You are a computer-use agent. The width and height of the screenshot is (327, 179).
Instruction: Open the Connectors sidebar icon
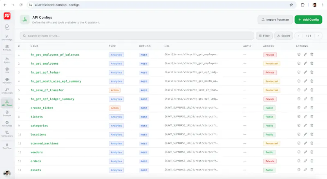click(x=7, y=134)
